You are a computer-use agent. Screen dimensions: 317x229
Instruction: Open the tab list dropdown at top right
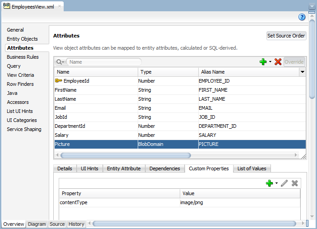tap(312, 6)
